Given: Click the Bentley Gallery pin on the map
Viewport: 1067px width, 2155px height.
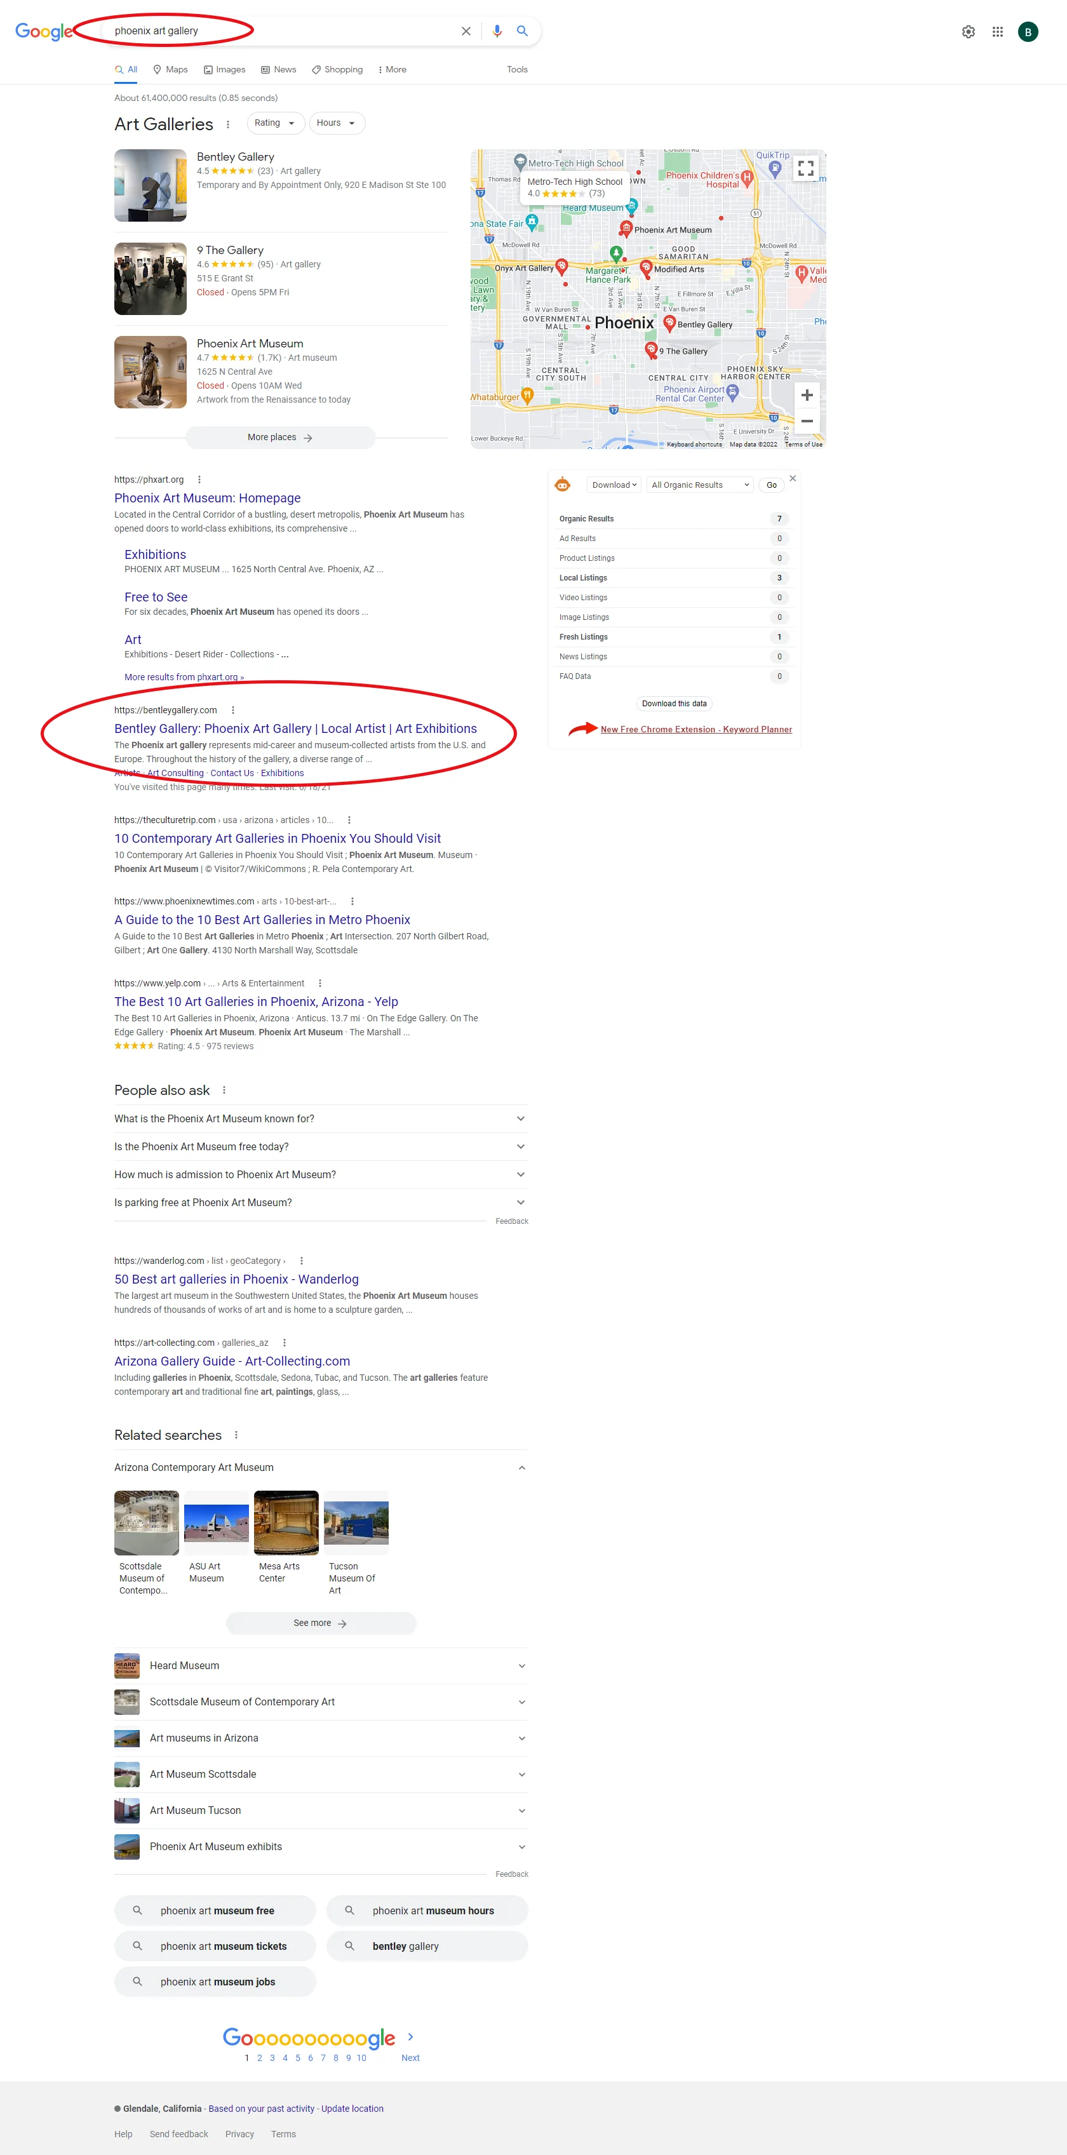Looking at the screenshot, I should pos(669,323).
